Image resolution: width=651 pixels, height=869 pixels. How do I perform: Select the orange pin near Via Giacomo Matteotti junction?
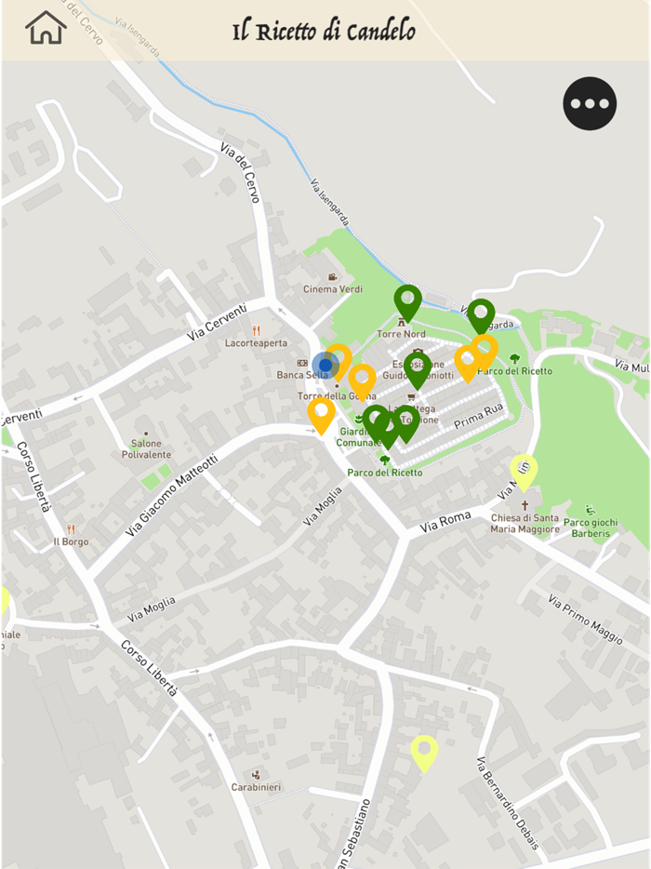point(322,416)
